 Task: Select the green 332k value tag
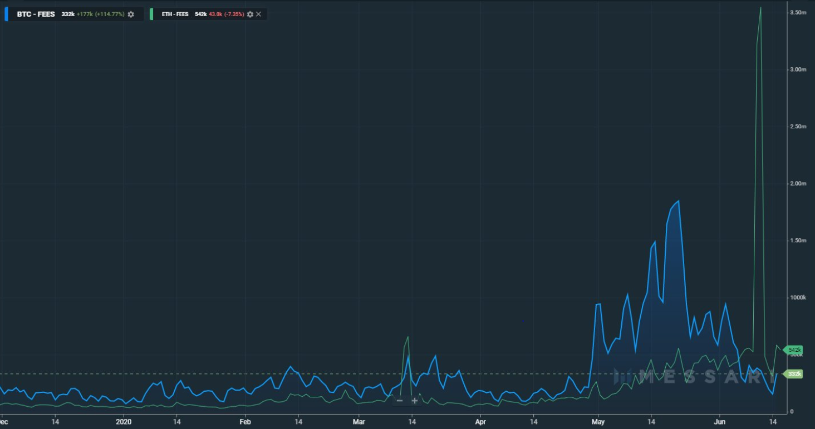794,374
